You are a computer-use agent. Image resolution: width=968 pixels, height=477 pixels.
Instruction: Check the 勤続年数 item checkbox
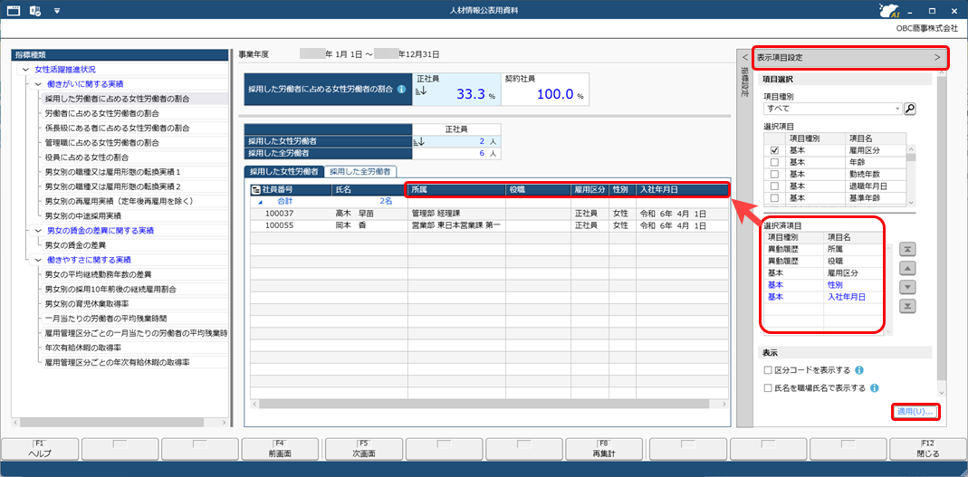point(774,174)
